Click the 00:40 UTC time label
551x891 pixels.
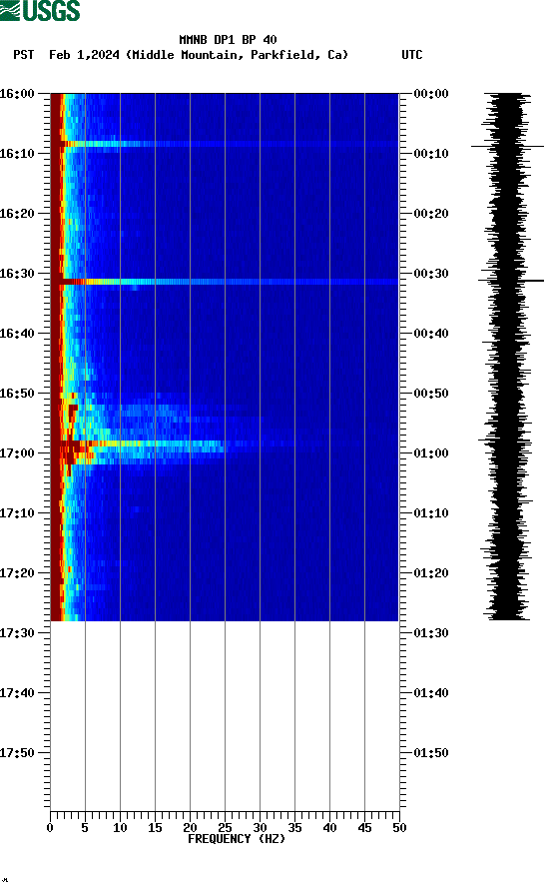[x=431, y=333]
